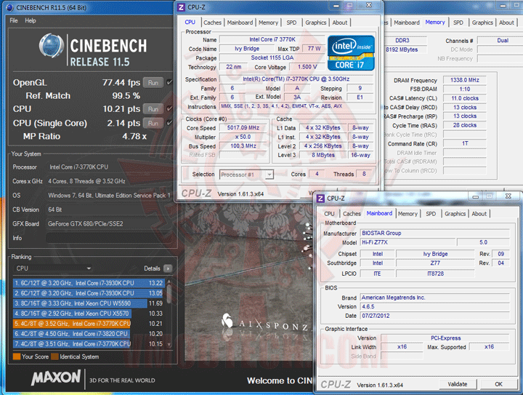Open the CPU ranking type dropdown
The width and height of the screenshot is (523, 395).
(53, 268)
